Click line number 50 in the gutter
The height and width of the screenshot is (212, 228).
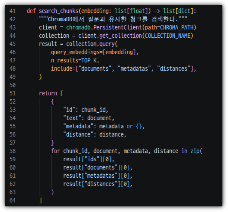tap(13, 85)
